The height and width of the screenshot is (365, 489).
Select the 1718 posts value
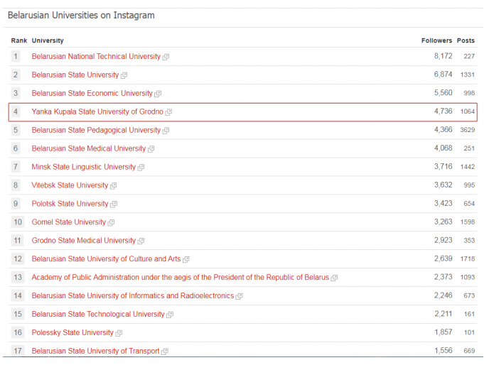[468, 258]
